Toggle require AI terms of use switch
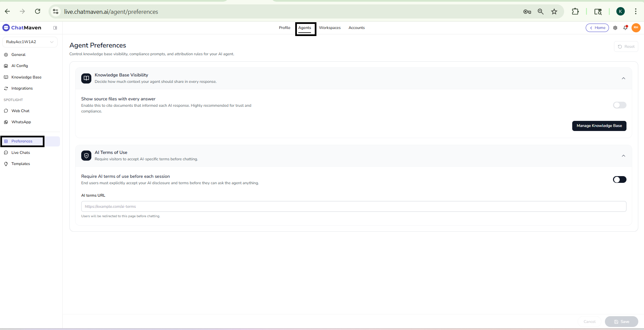The width and height of the screenshot is (644, 330). coord(619,179)
